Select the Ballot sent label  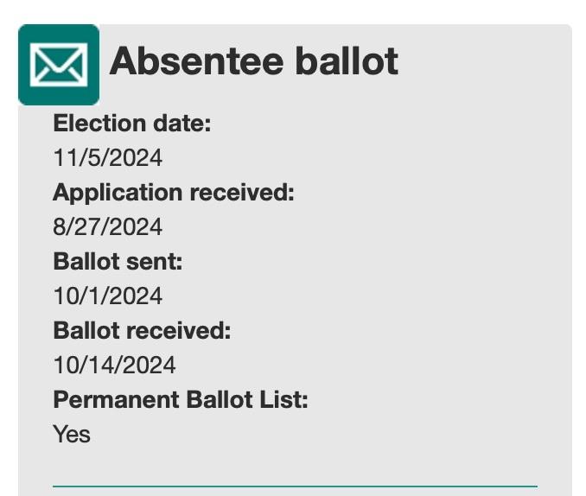118,261
